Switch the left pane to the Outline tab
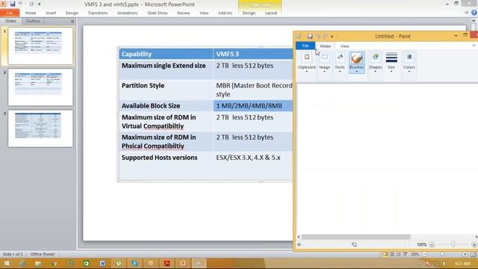 click(33, 21)
